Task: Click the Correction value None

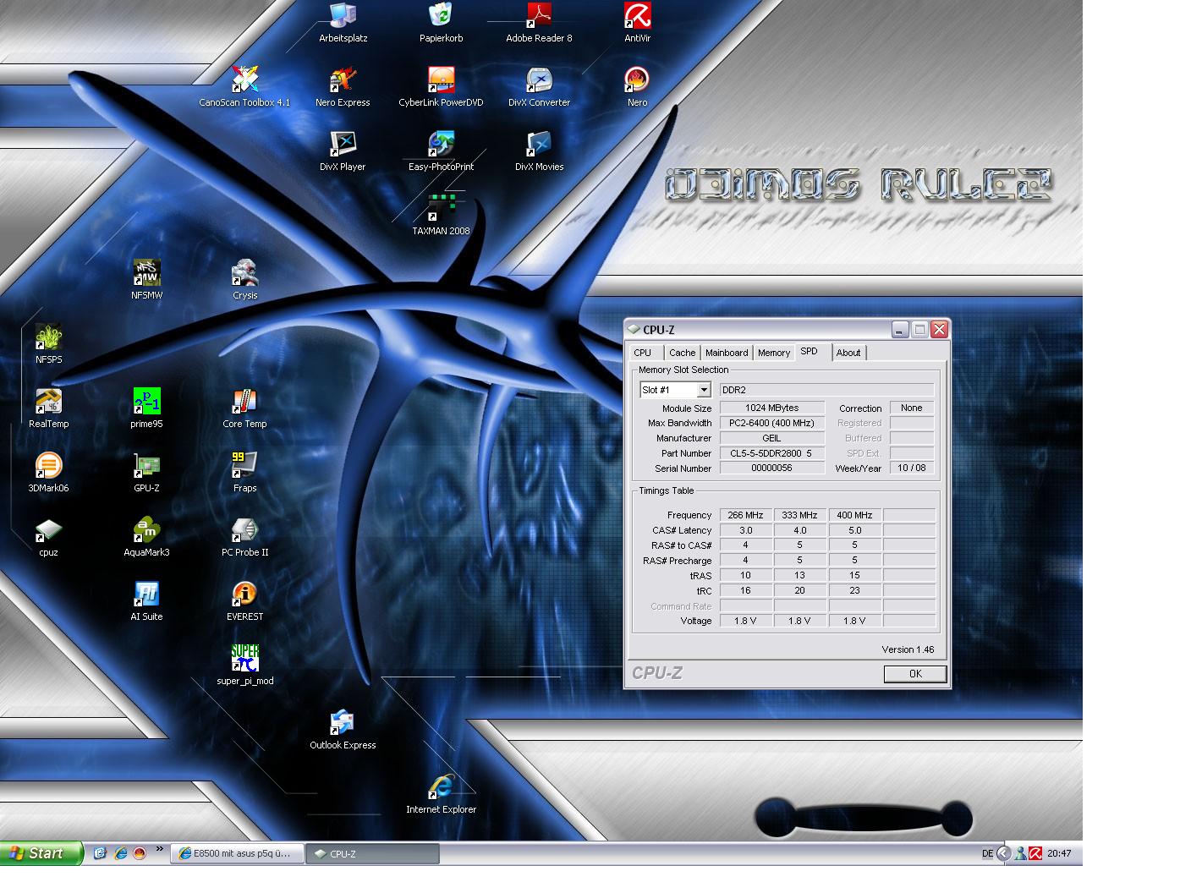Action: point(911,408)
